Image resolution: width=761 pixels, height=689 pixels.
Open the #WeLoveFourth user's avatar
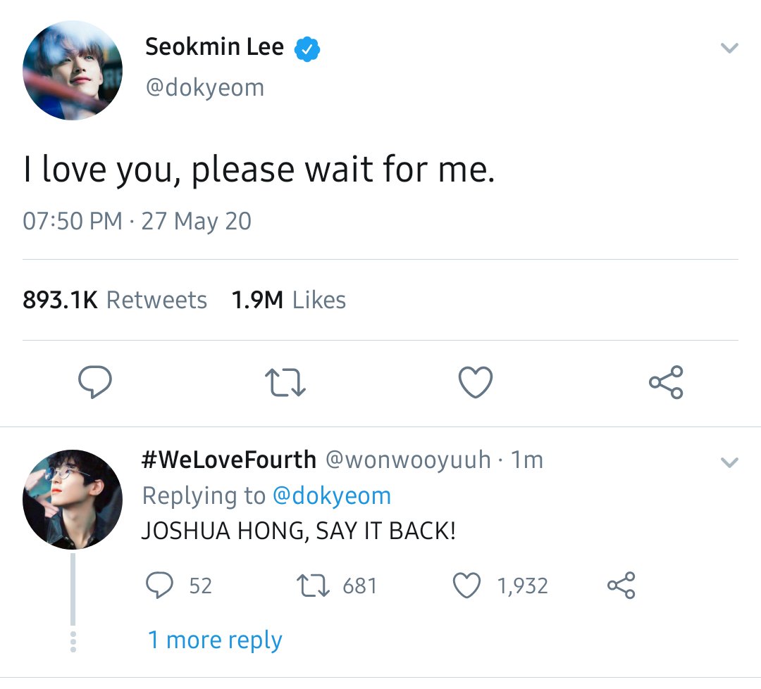pyautogui.click(x=73, y=500)
